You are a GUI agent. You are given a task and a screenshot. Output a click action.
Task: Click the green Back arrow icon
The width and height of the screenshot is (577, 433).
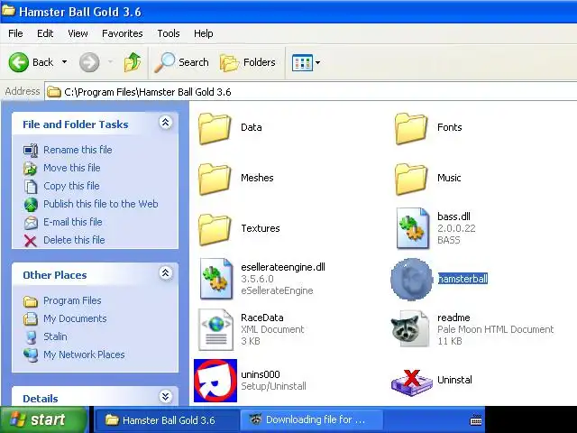18,62
